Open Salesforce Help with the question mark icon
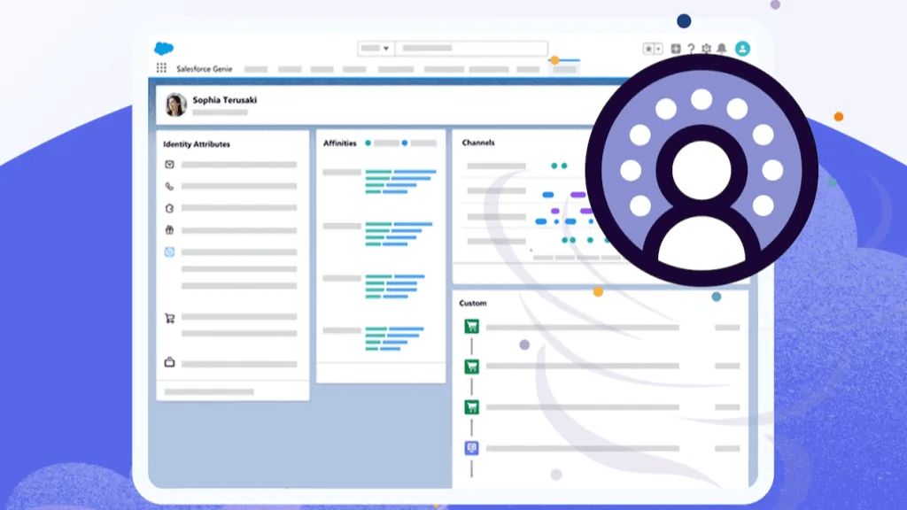The width and height of the screenshot is (907, 510). pos(693,48)
